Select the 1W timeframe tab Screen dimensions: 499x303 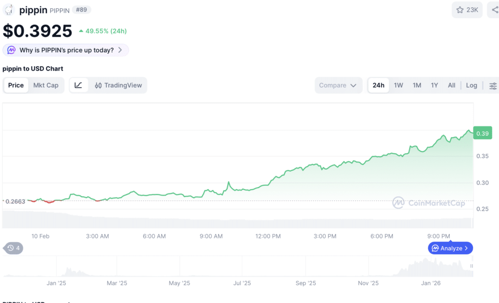398,85
